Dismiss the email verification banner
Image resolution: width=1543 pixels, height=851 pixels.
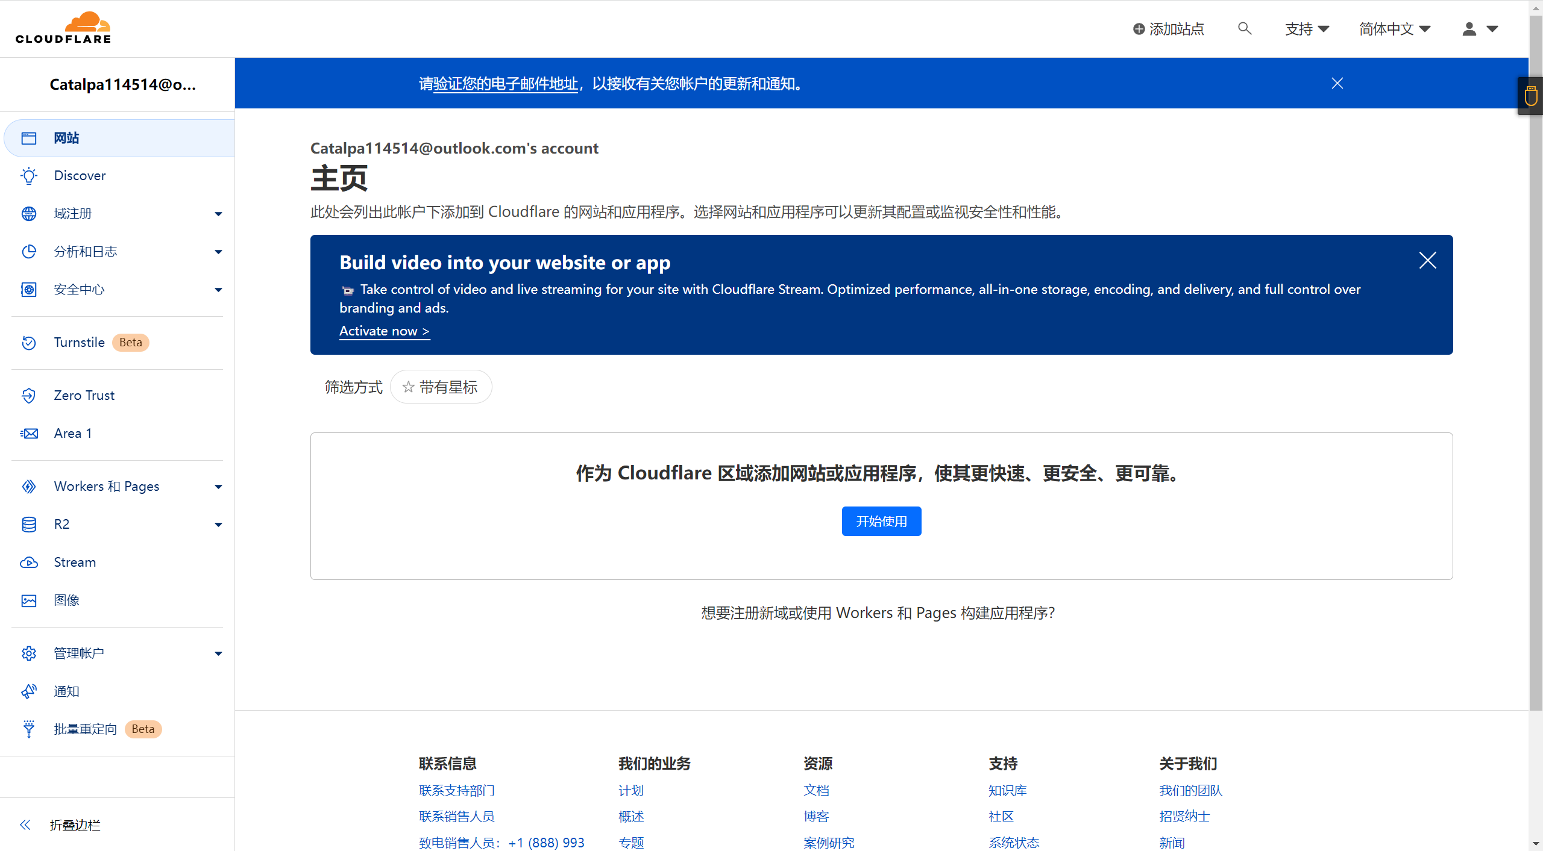pos(1337,83)
